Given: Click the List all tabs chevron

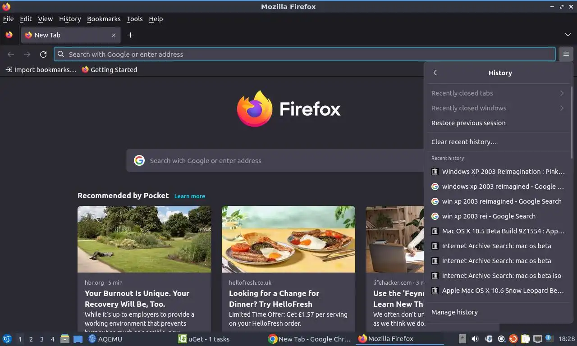Looking at the screenshot, I should 568,35.
